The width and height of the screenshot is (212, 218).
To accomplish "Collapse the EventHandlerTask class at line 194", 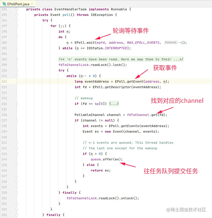I will (17, 9).
